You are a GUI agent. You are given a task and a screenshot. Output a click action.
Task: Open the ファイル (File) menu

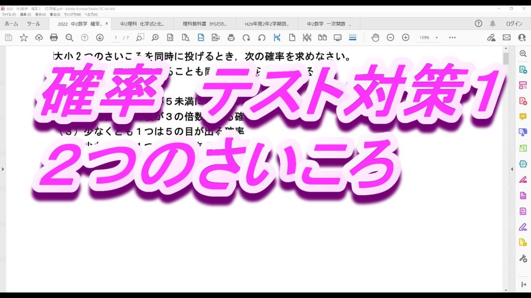point(9,14)
